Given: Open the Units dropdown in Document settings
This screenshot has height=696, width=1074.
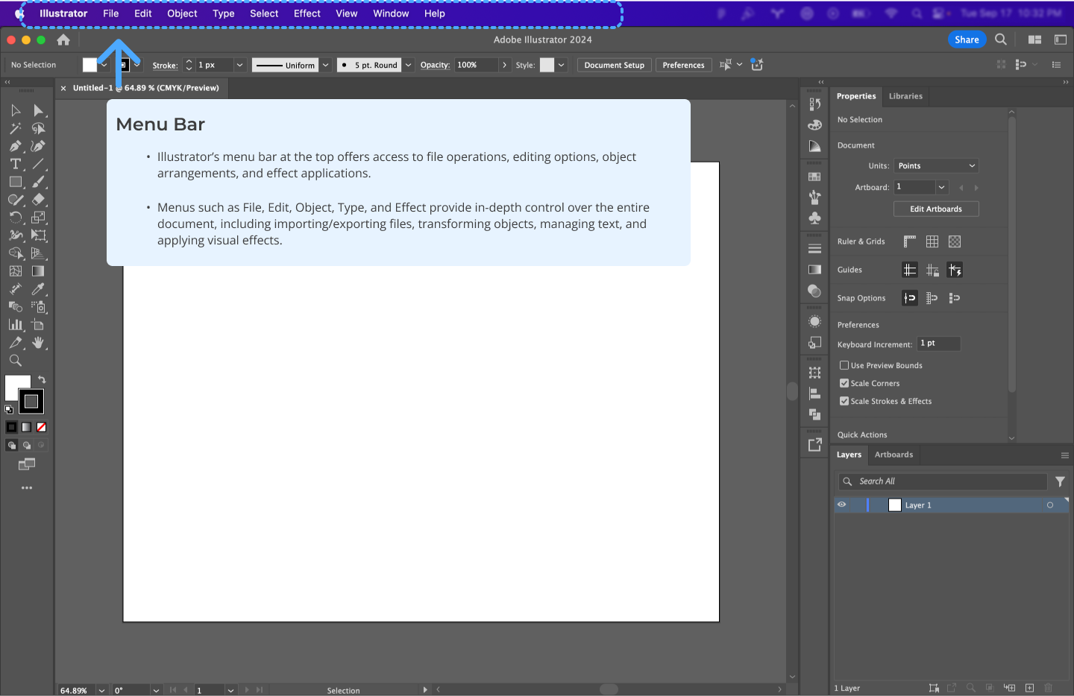Looking at the screenshot, I should click(x=936, y=165).
